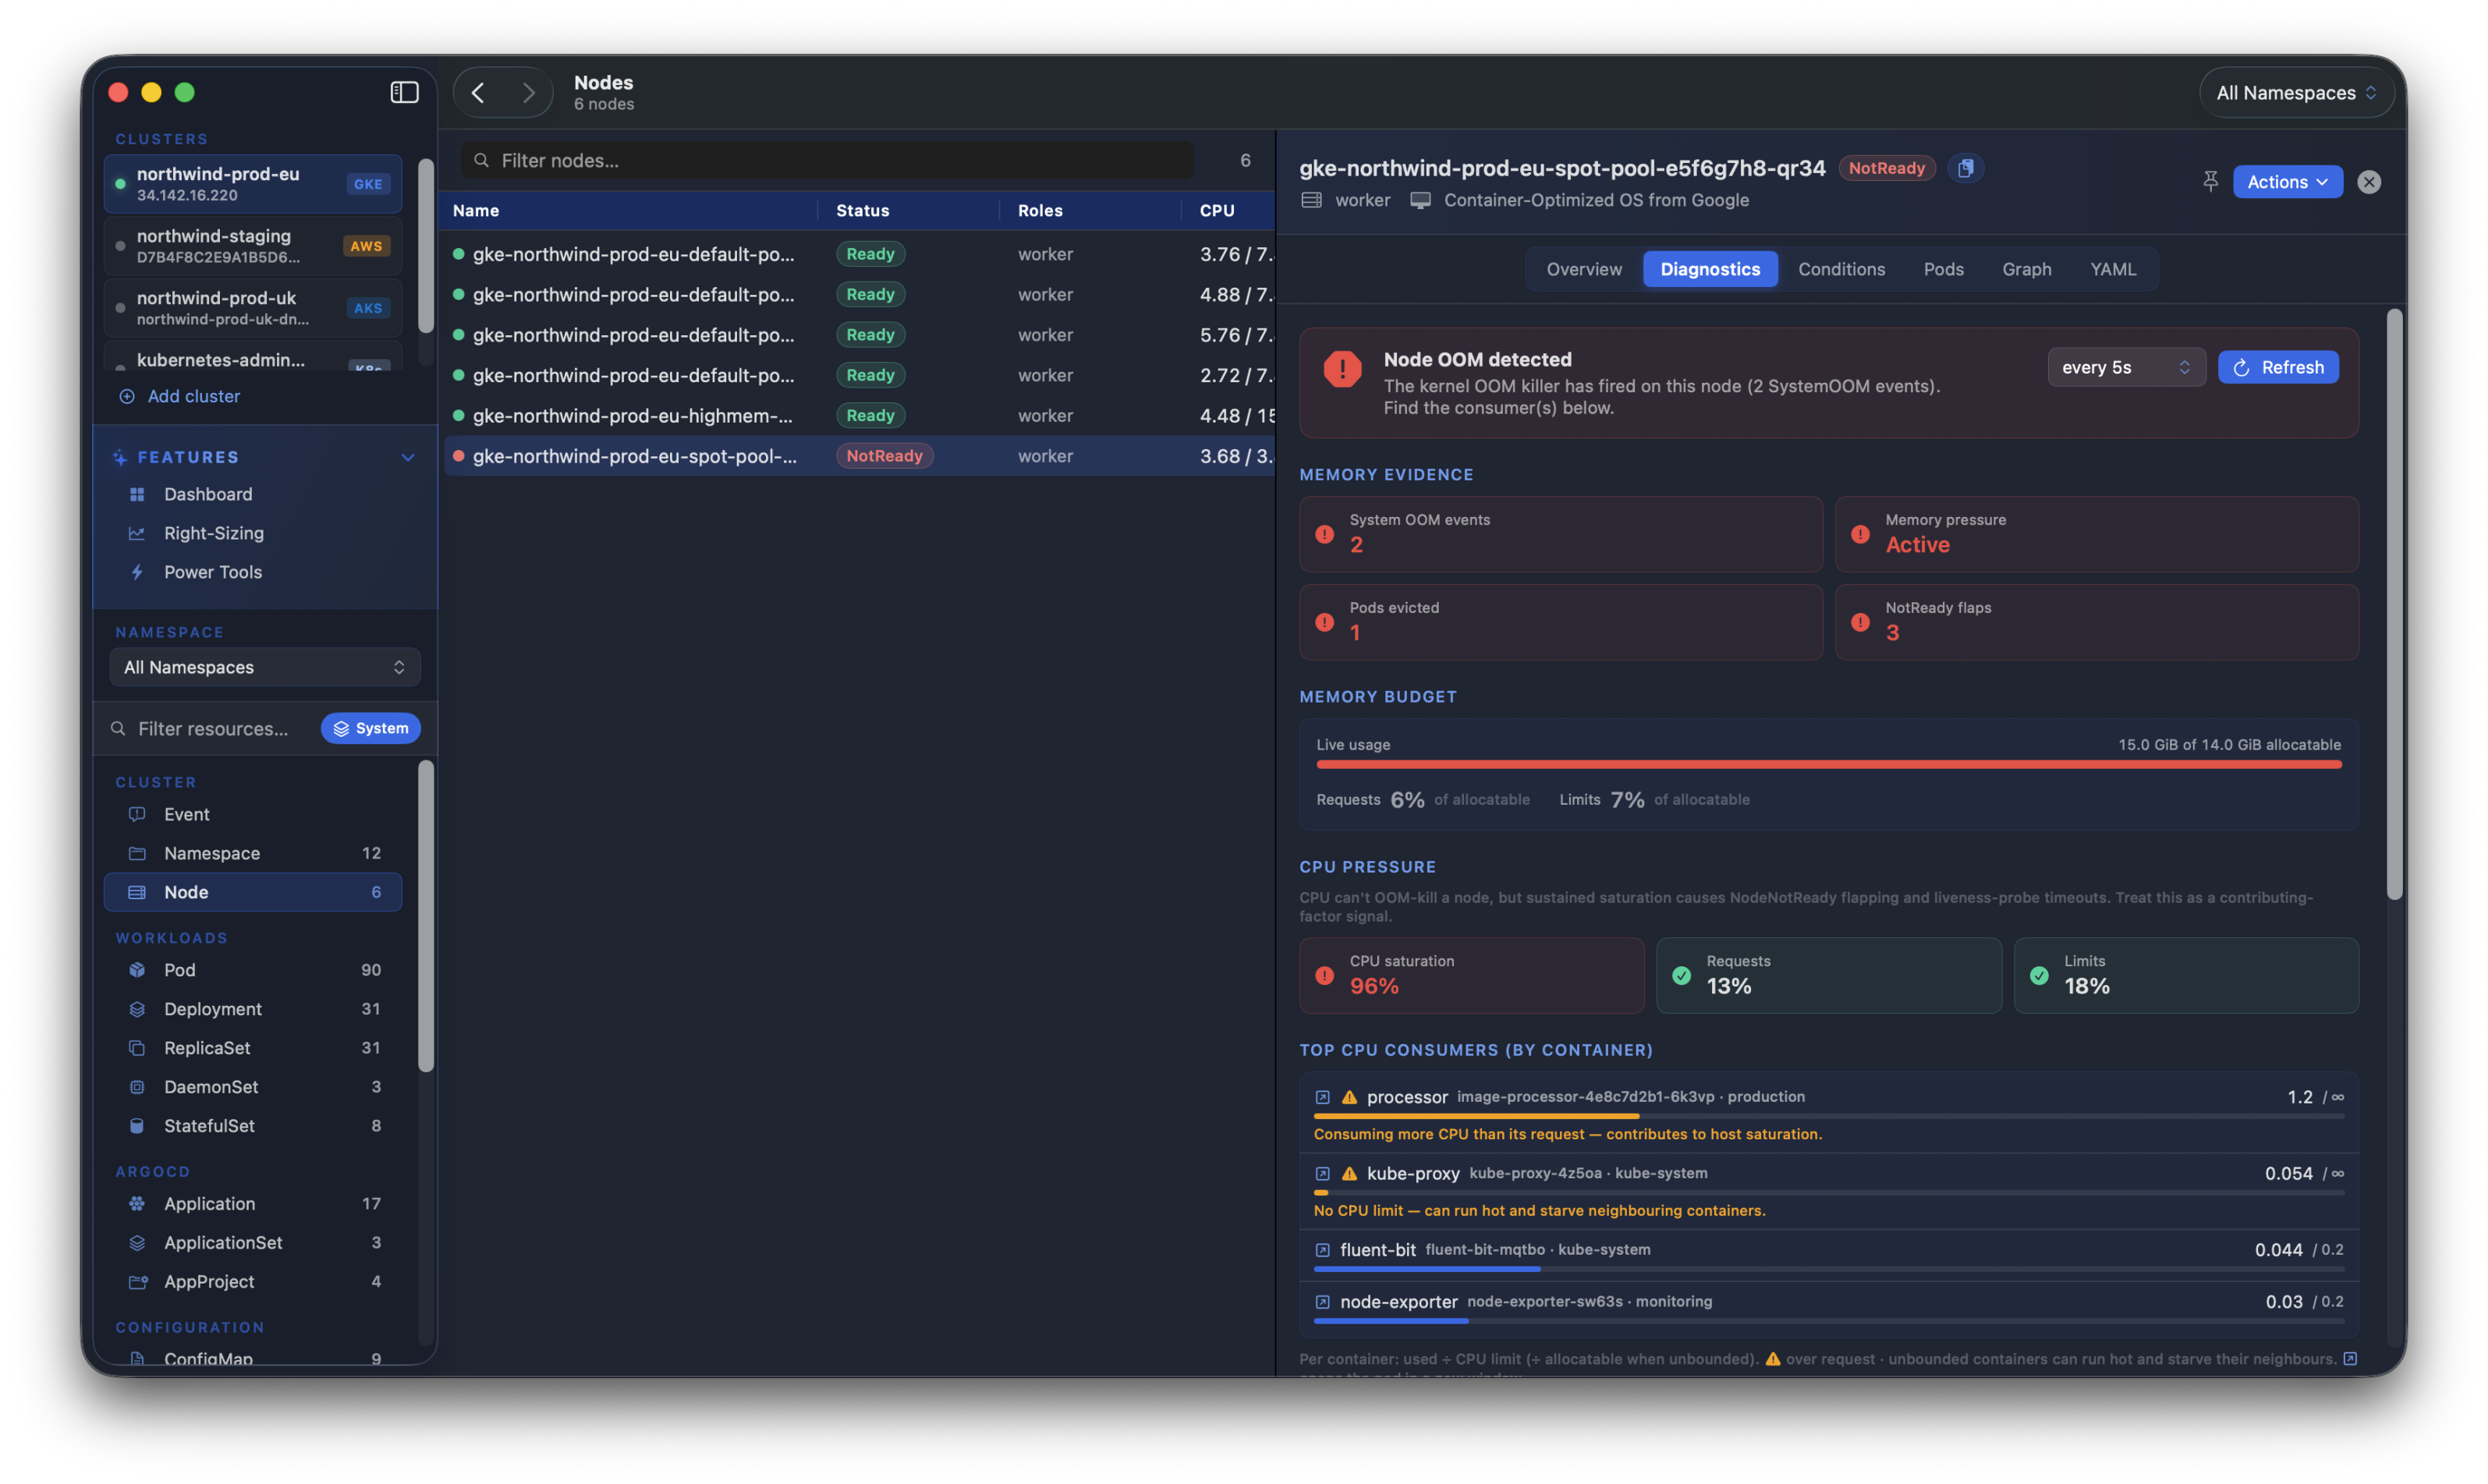Viewport: 2488px width, 1484px height.
Task: Open the Event resource list
Action: pyautogui.click(x=253, y=814)
